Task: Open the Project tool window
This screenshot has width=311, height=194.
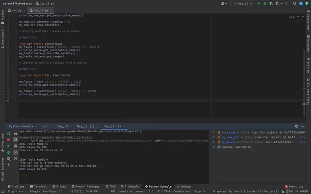Action: [x=3, y=17]
